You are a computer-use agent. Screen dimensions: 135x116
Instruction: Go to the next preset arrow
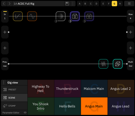9,4
